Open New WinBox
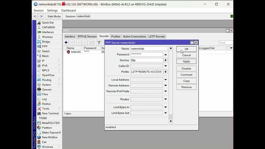265x149 pixels. [50, 137]
